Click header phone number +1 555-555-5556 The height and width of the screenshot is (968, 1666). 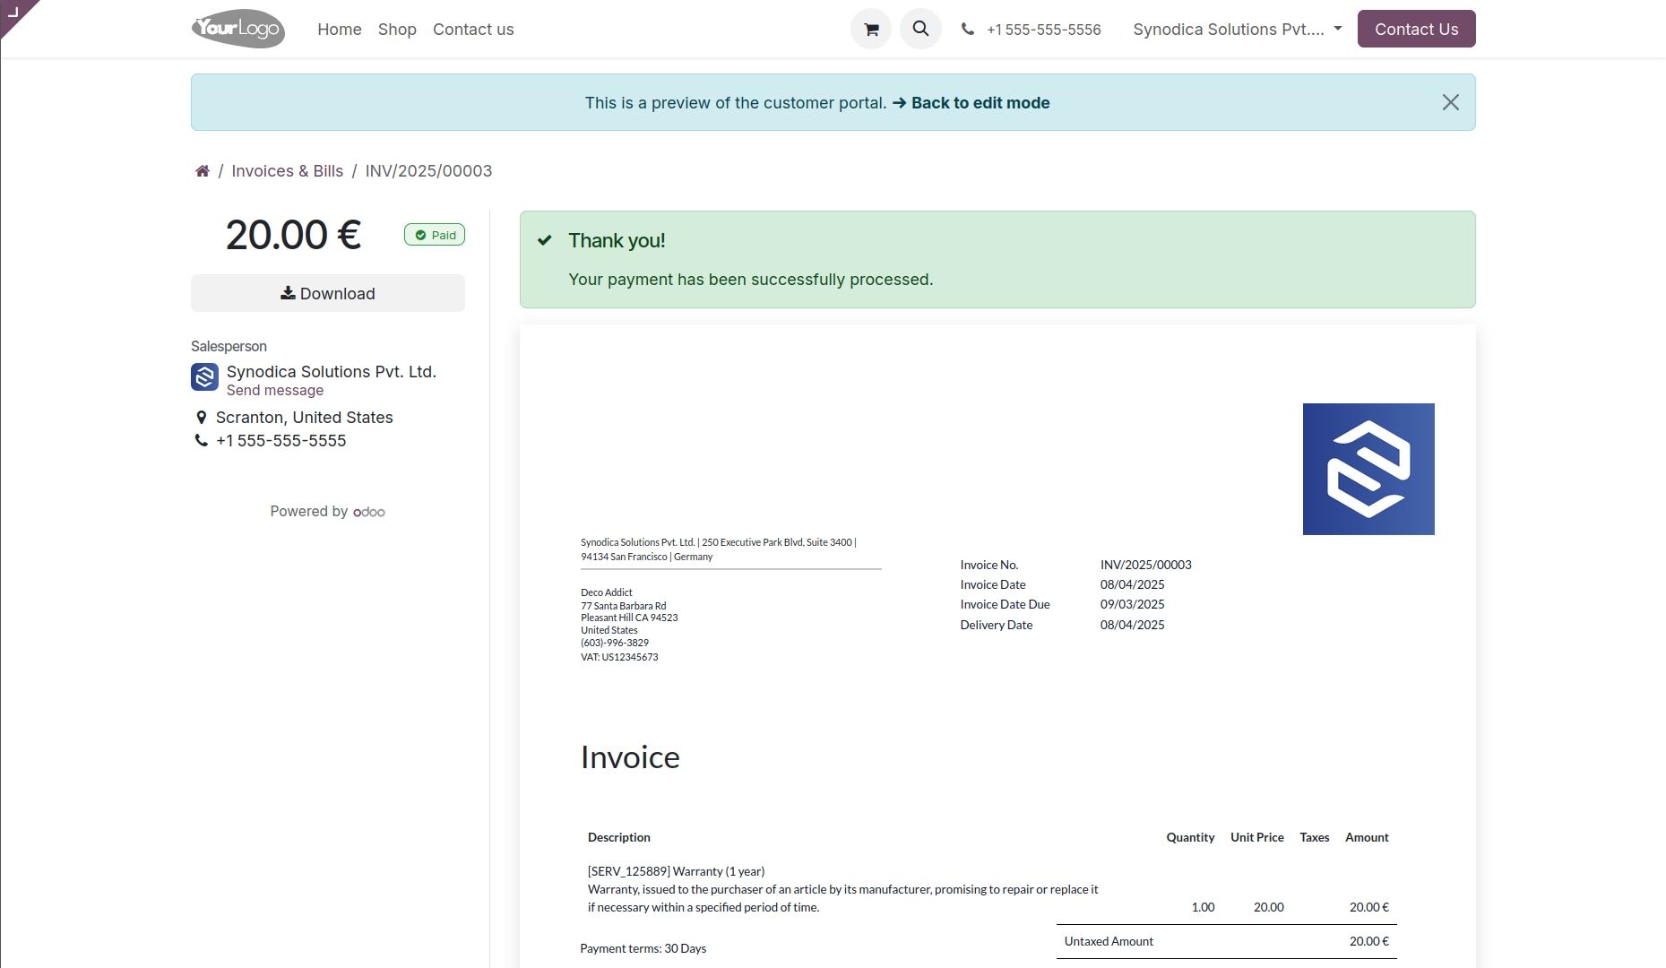1044,30
